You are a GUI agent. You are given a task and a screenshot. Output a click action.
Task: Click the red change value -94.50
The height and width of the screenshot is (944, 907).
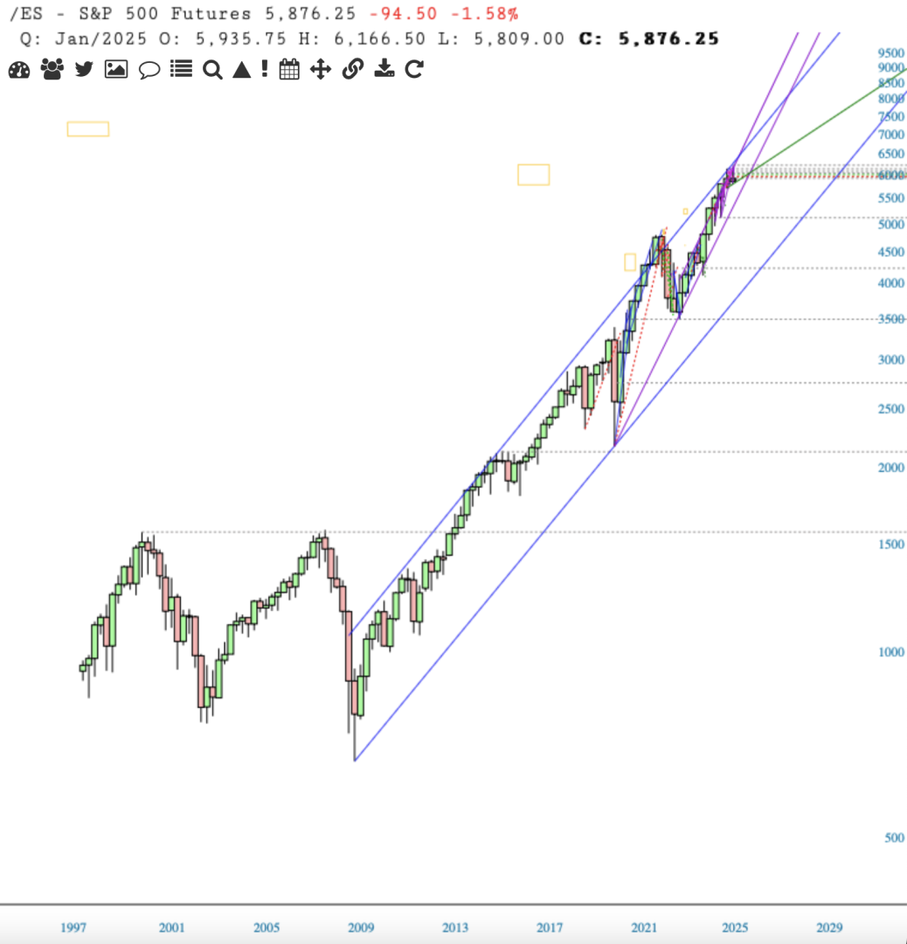click(x=404, y=13)
